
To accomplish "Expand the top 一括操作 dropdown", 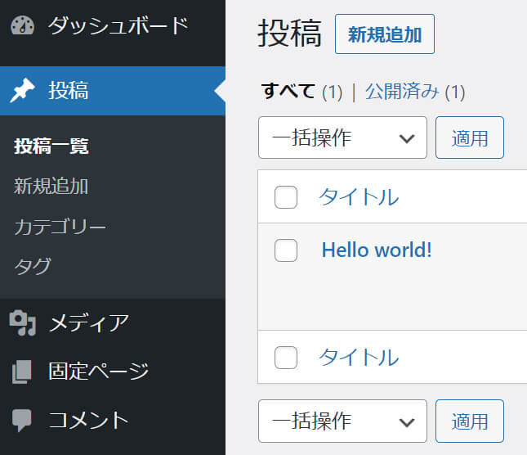I will tap(342, 137).
